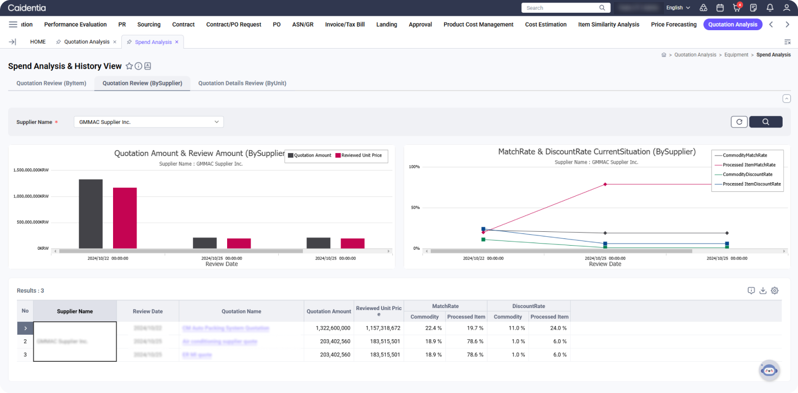Open the English language dropdown
This screenshot has height=393, width=798.
(x=678, y=8)
